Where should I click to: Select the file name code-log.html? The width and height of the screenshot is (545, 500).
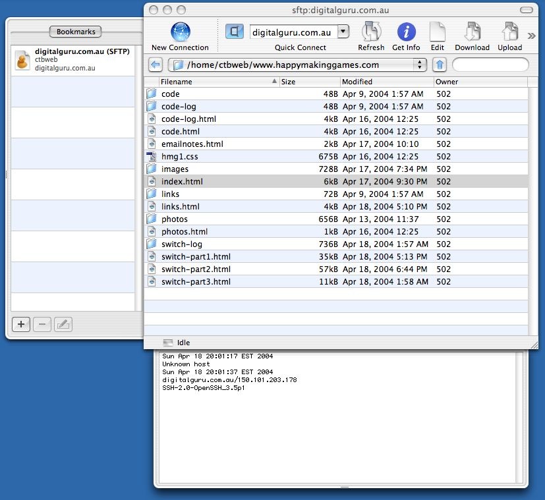point(188,119)
